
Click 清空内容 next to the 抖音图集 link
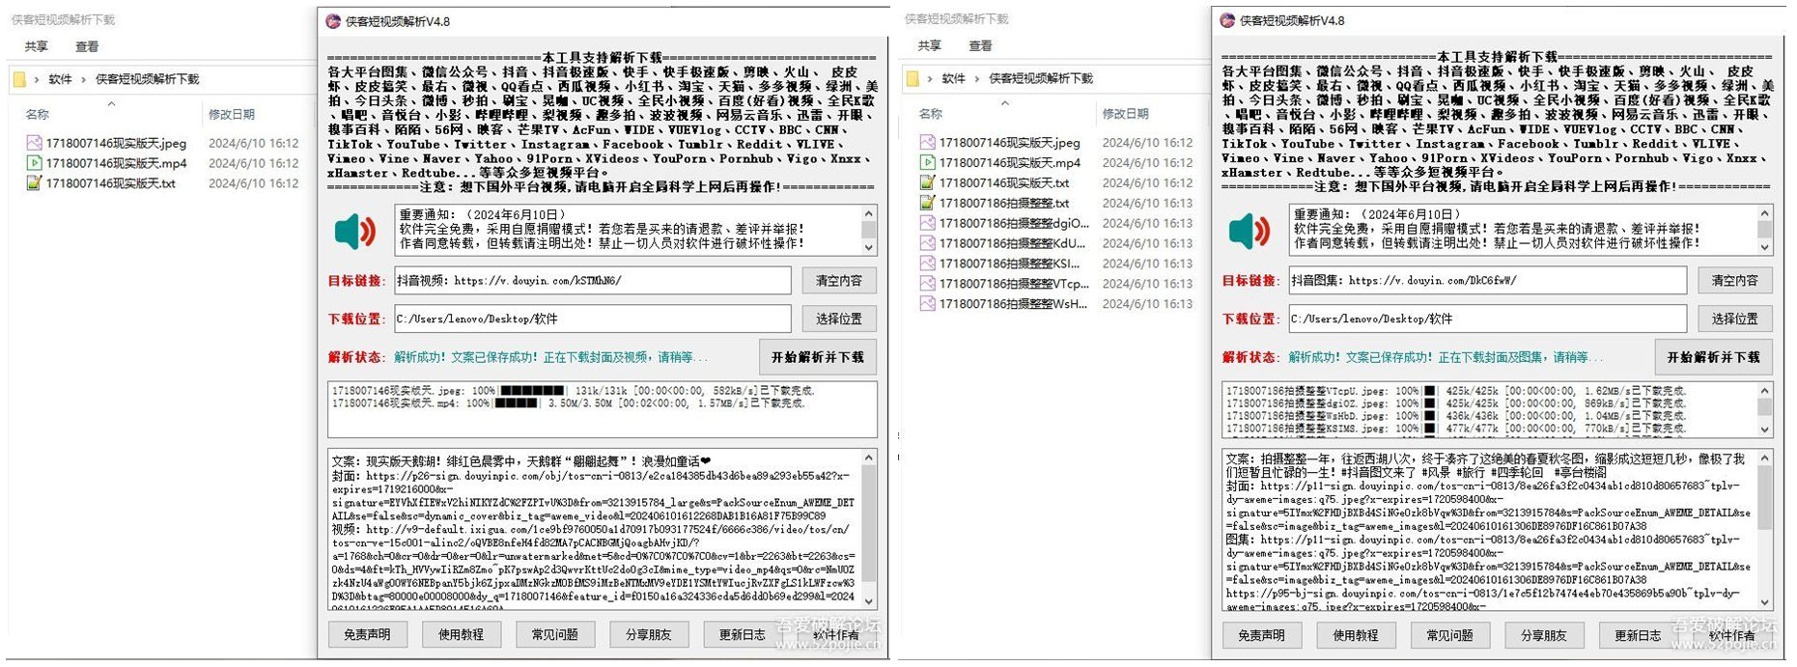[x=1735, y=280]
